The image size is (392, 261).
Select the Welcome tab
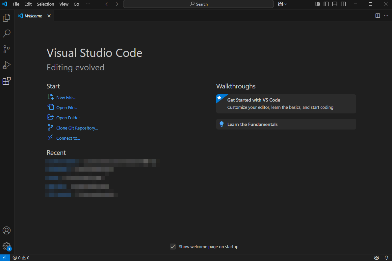coord(34,16)
